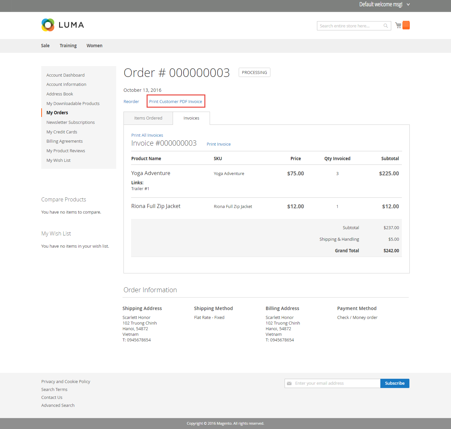451x429 pixels.
Task: Click the Reorder link
Action: click(x=131, y=101)
